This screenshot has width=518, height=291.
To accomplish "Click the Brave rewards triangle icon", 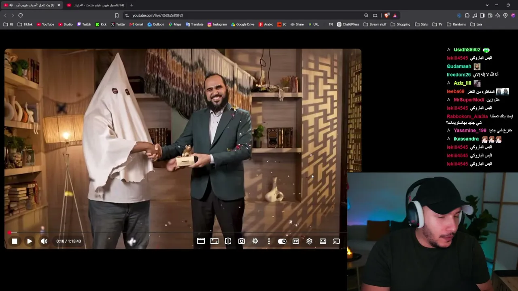I will 395,15.
